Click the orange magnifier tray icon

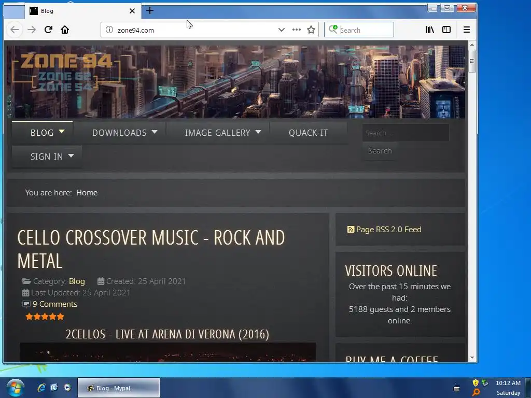click(476, 392)
